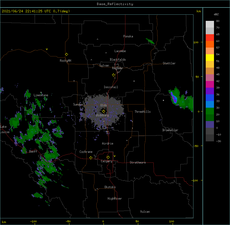The image size is (230, 225).
Task: Click the Calgary city label
Action: click(106, 161)
